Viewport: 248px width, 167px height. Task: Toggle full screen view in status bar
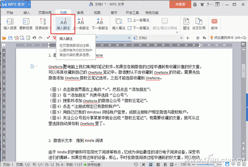coord(144,165)
